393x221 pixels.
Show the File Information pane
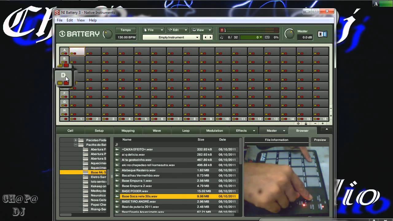pyautogui.click(x=276, y=140)
